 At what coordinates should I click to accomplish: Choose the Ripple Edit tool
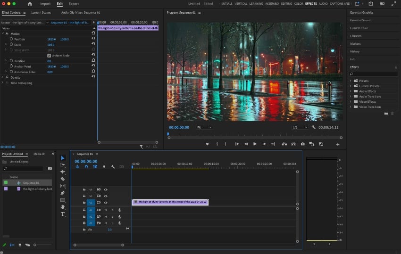[x=63, y=172]
